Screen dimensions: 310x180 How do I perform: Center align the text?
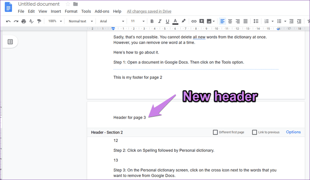[x=230, y=21]
